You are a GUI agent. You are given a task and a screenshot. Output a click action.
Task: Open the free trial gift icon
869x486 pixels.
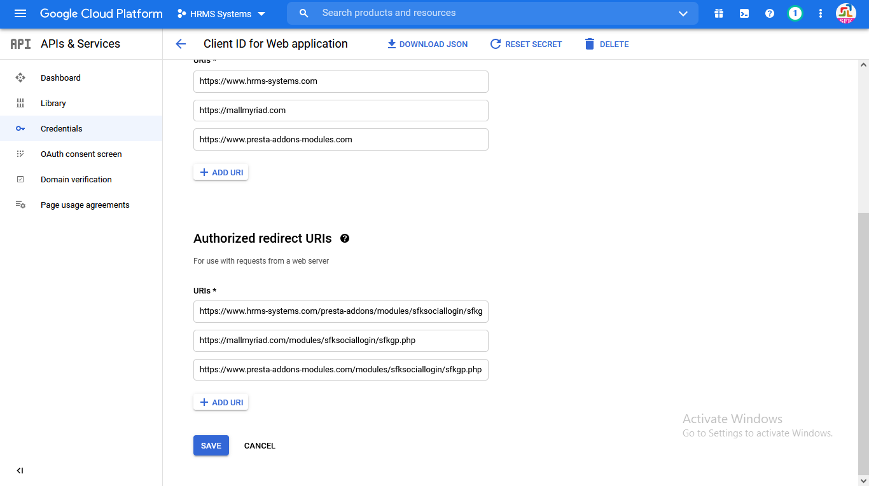pos(719,13)
